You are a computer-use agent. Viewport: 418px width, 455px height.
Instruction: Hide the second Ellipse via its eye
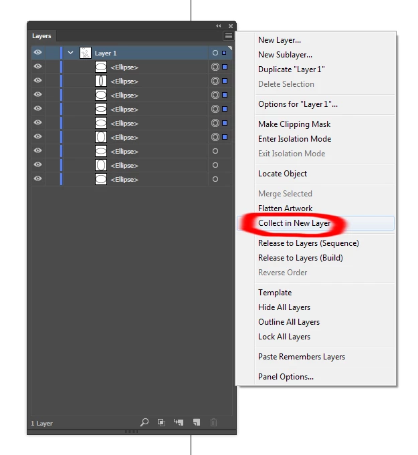coord(37,80)
